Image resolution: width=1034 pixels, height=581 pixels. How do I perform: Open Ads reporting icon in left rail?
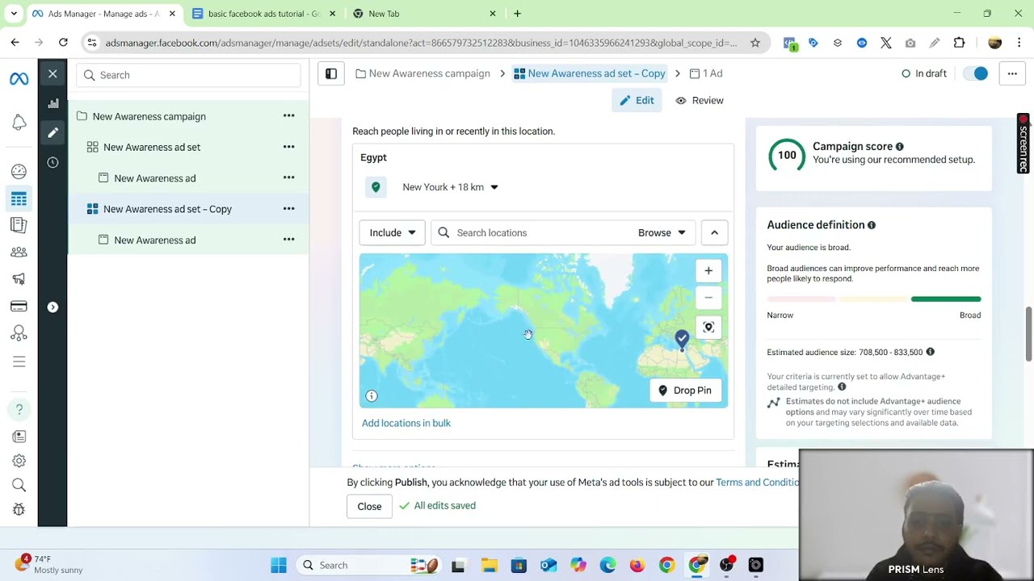[19, 225]
